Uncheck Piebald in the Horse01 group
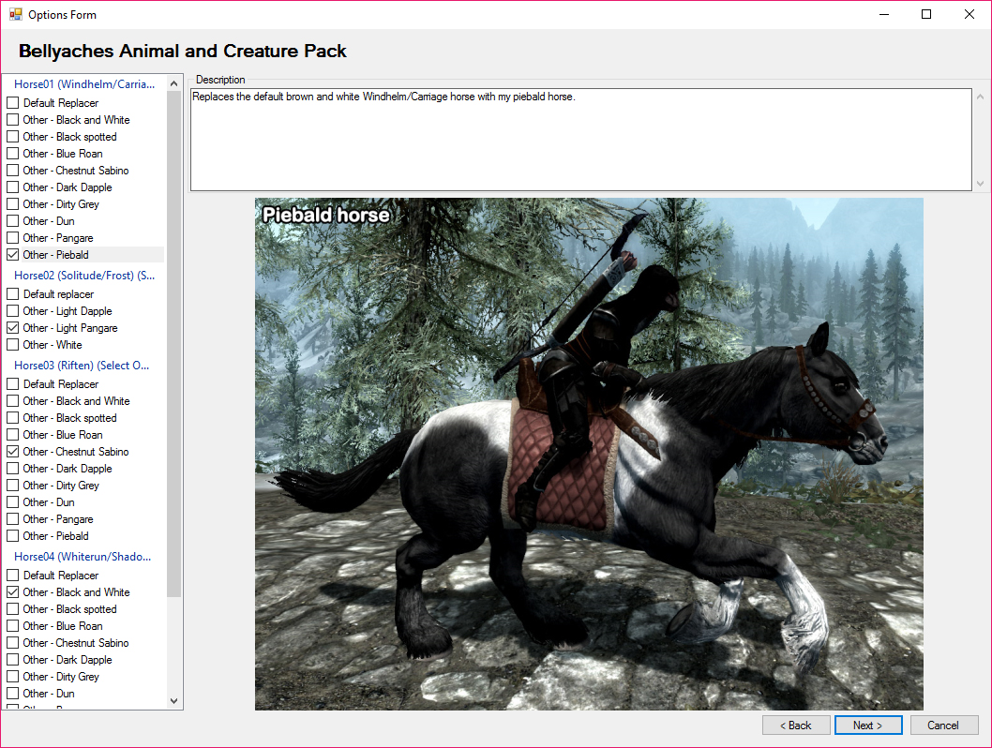Viewport: 992px width, 748px height. click(12, 255)
